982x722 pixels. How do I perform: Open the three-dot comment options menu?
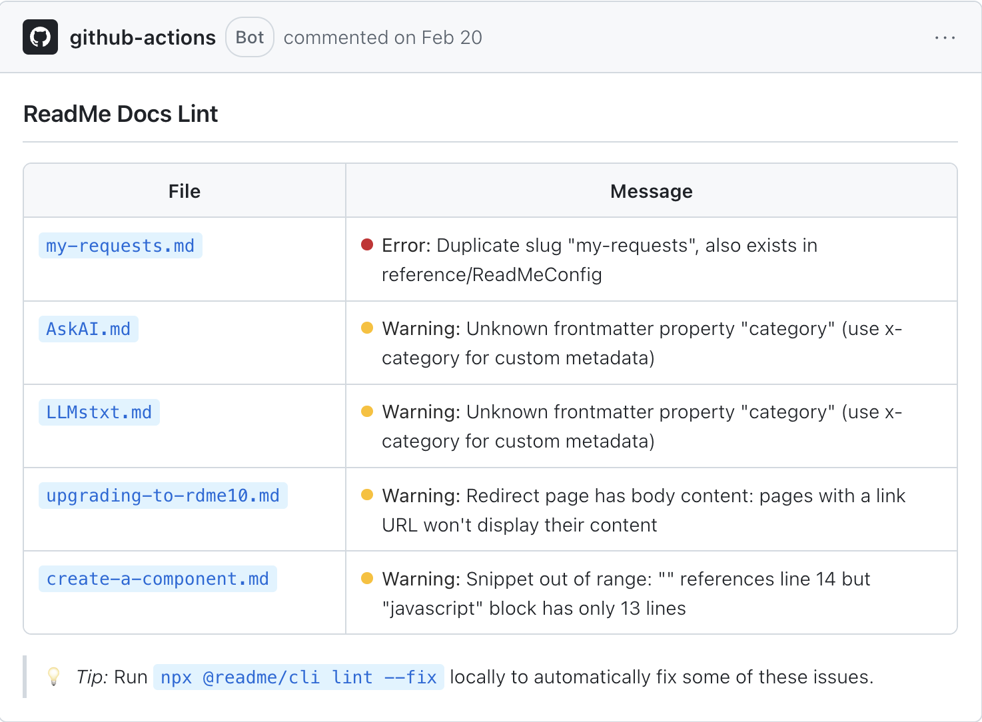[x=945, y=38]
